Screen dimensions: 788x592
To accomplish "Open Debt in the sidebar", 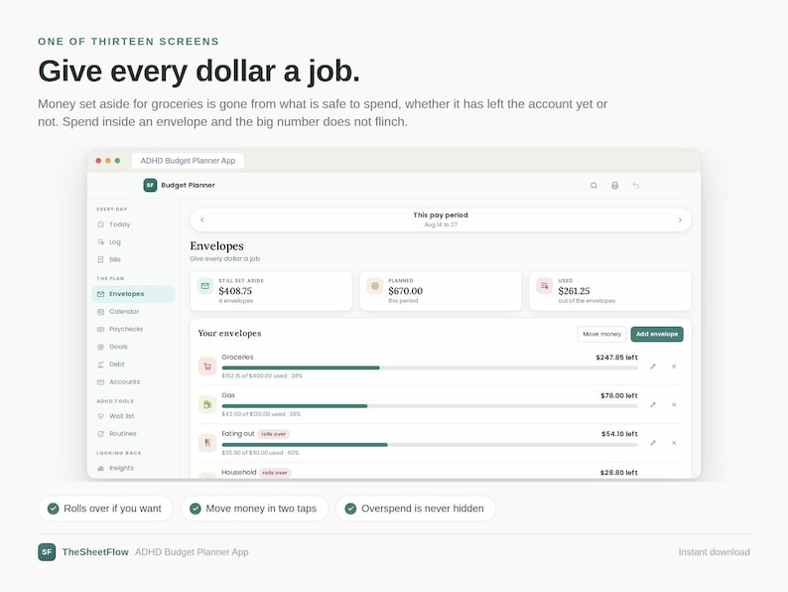I will (x=133, y=365).
